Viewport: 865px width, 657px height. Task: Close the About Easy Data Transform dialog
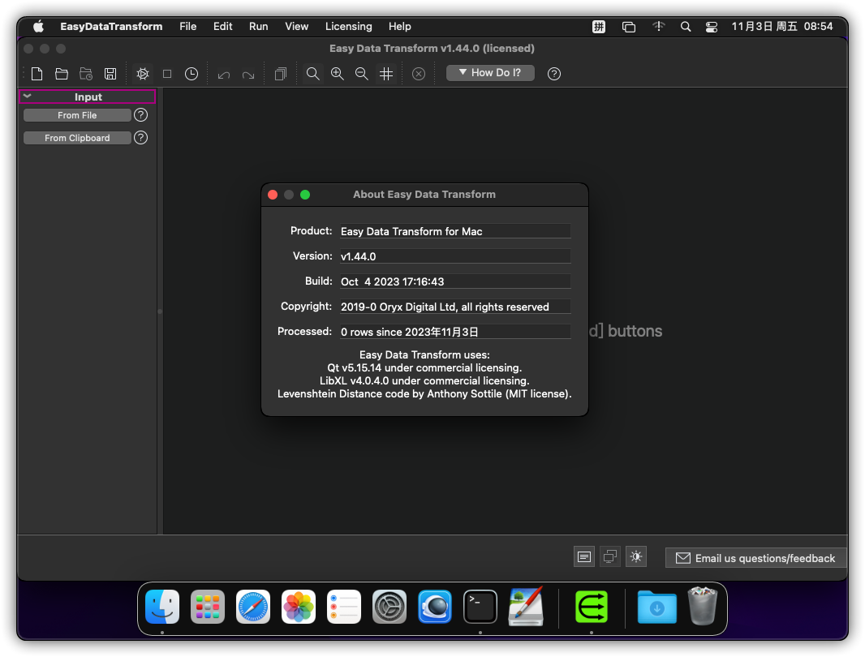(x=273, y=195)
